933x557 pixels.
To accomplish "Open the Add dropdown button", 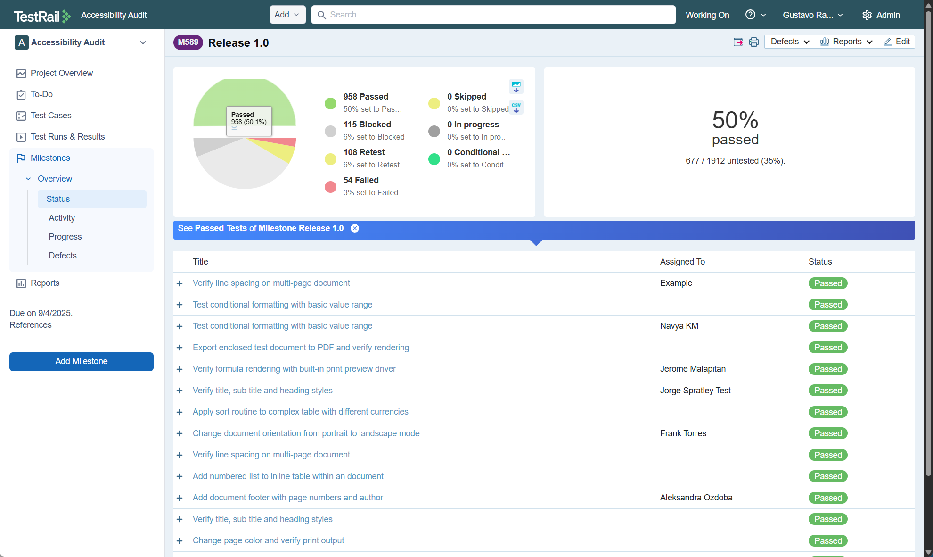I will click(287, 15).
